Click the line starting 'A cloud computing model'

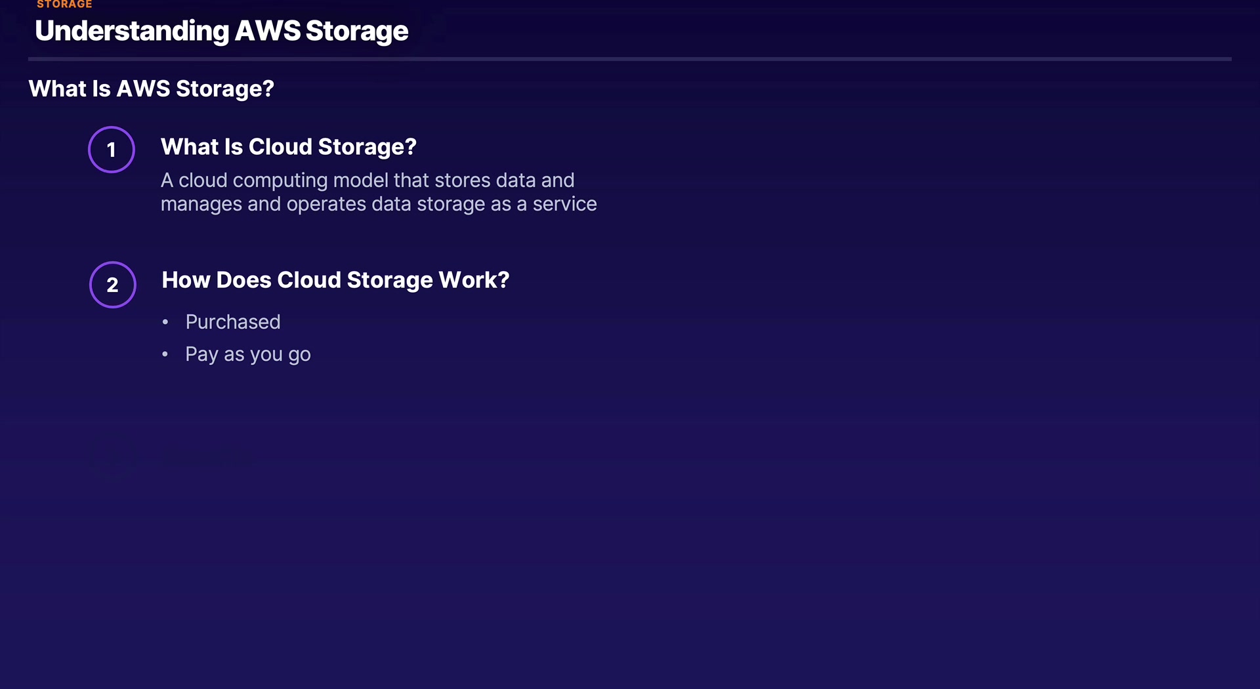[367, 180]
